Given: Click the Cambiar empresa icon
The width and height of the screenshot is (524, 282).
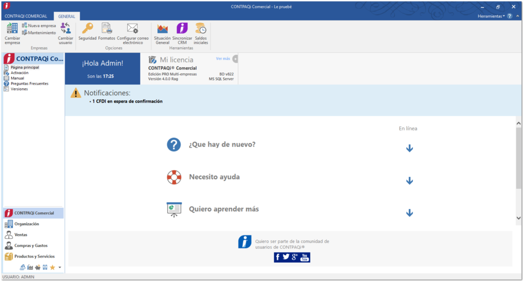Looking at the screenshot, I should 12,29.
